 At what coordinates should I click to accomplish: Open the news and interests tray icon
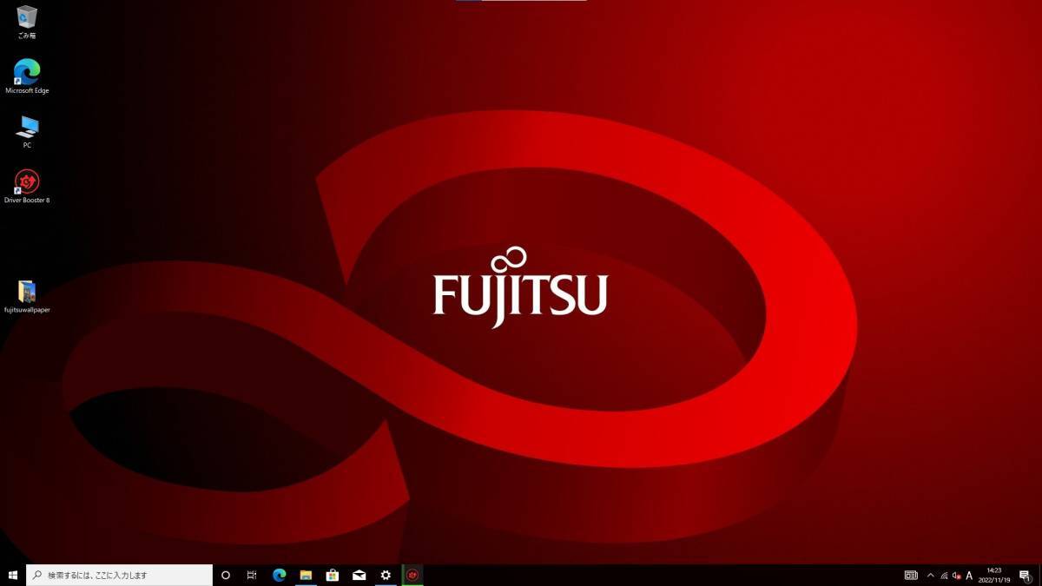[x=911, y=575]
